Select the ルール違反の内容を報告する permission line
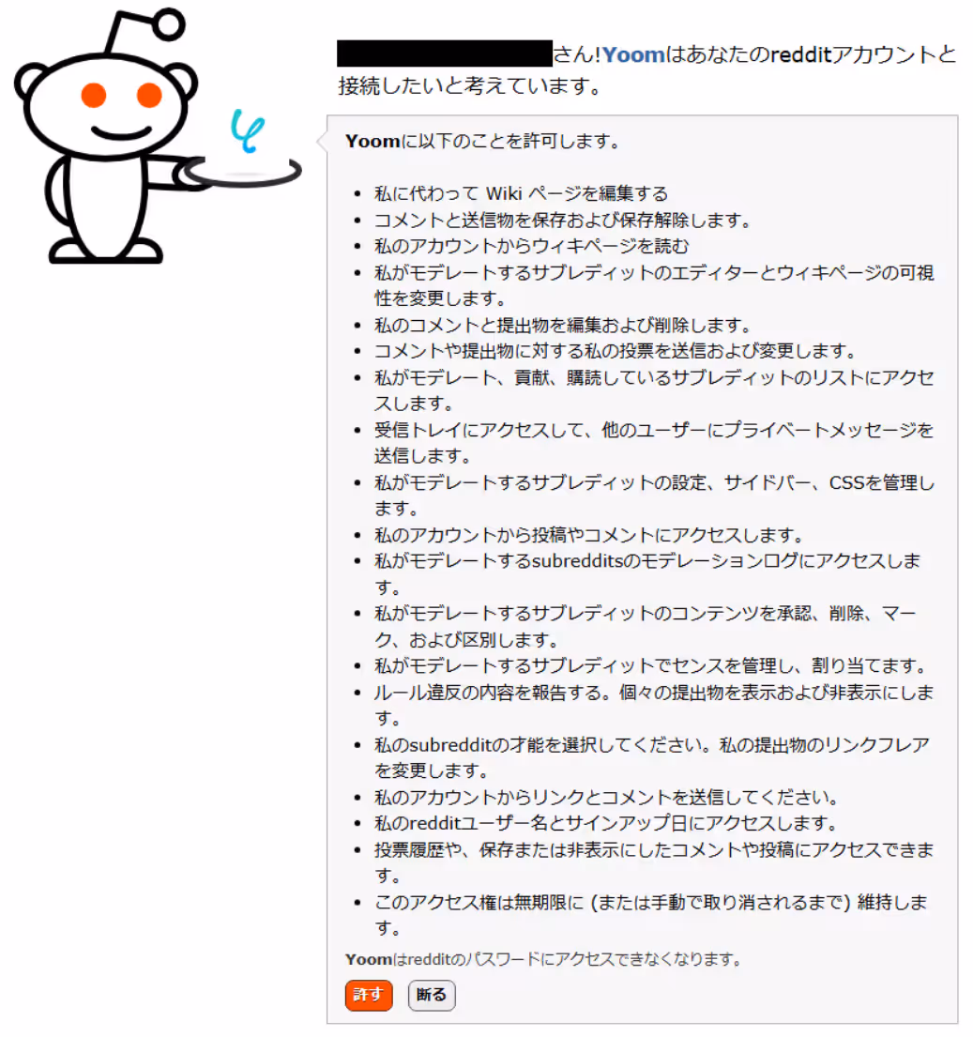The width and height of the screenshot is (973, 1037). click(654, 705)
